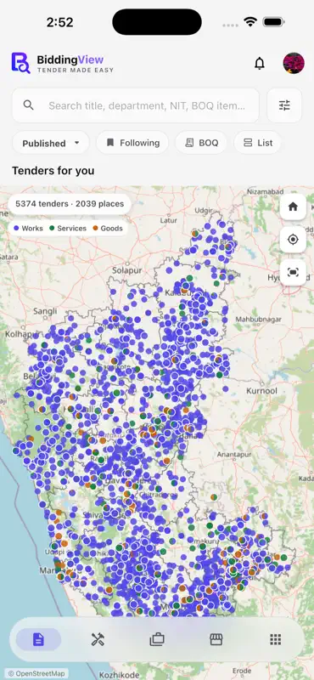
Task: Open the notifications bell
Action: 260,63
